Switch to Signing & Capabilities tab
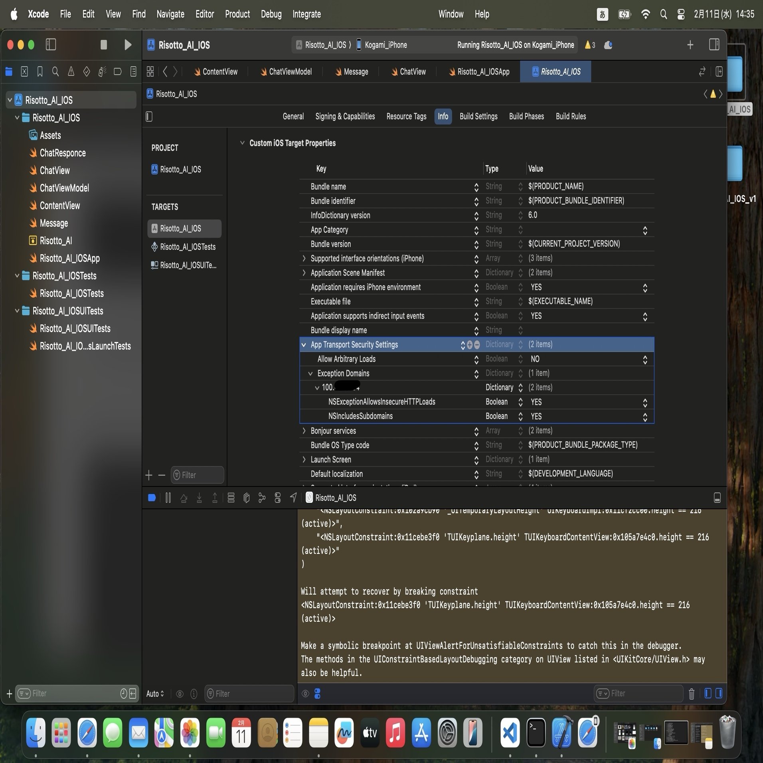This screenshot has width=763, height=763. pos(345,117)
